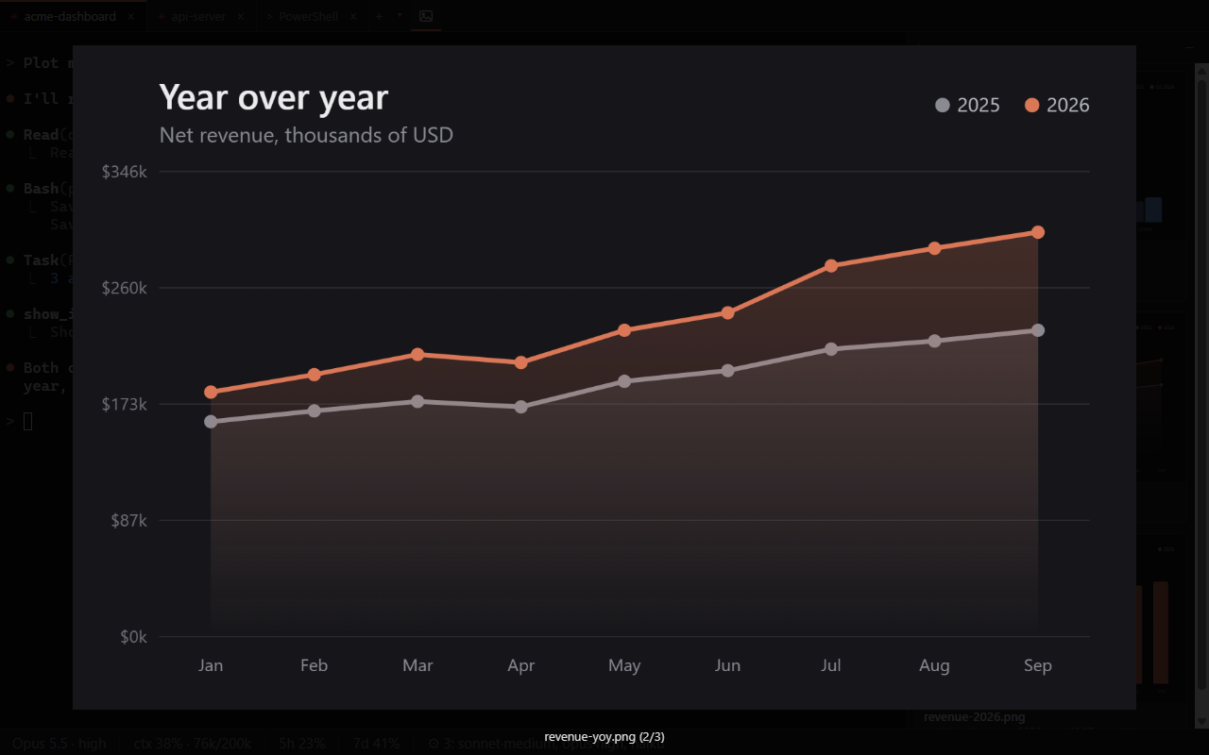Click the $346k y-axis label
The height and width of the screenshot is (755, 1209).
tap(125, 172)
